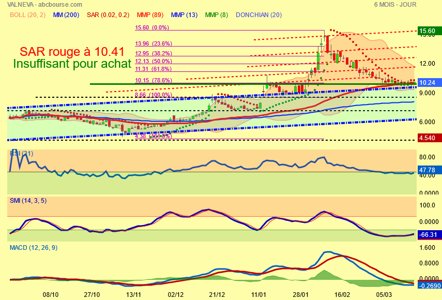The height and width of the screenshot is (300, 442).
Task: Click the 21/12 date label
Action: tap(217, 295)
